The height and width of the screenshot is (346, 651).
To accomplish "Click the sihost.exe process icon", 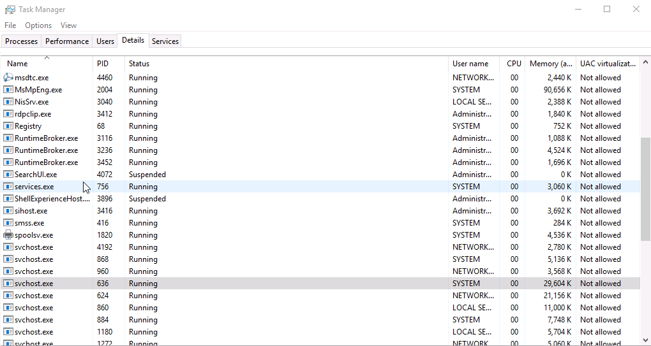I will [8, 210].
